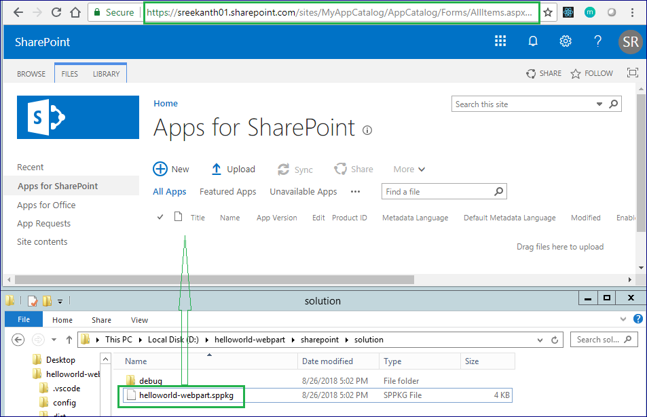Click the notifications bell icon
647x417 pixels.
point(533,41)
